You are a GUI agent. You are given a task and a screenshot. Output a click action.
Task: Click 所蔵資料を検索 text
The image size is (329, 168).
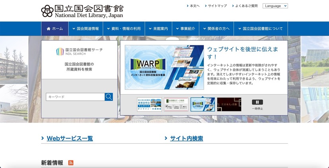coord(79,70)
